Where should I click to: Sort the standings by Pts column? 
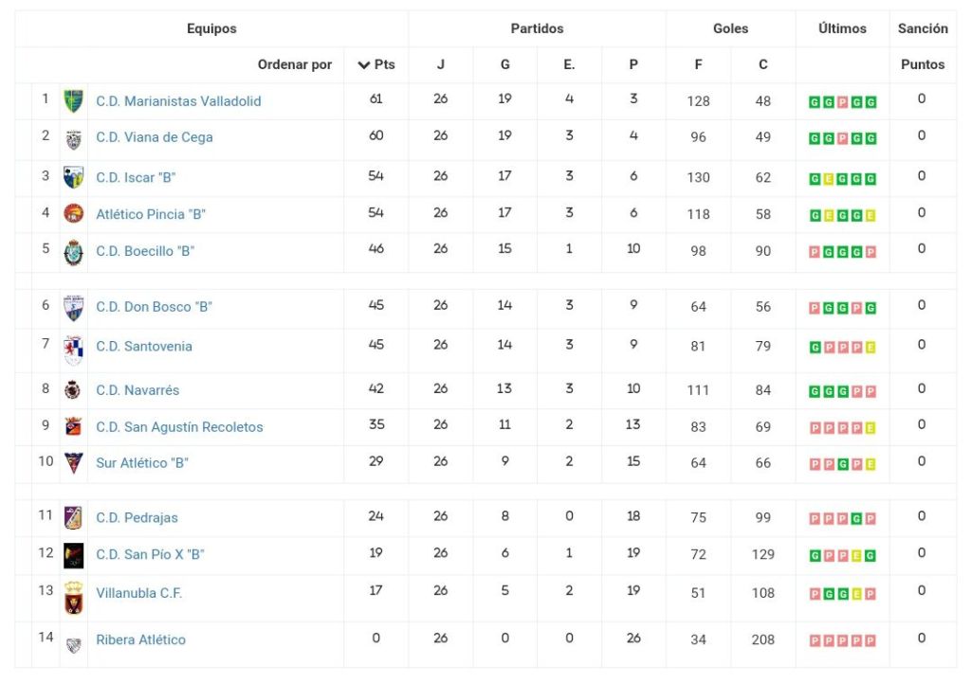click(376, 64)
